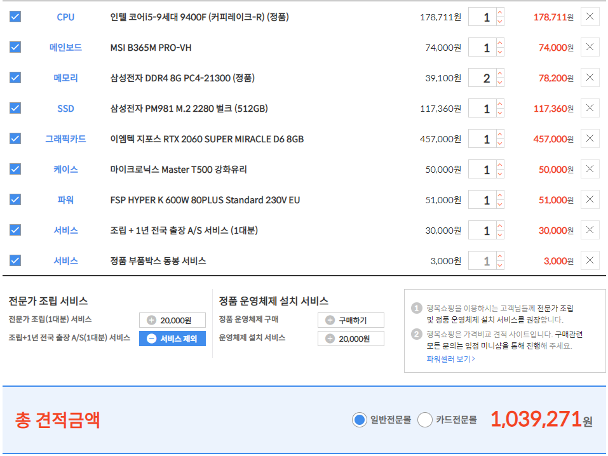The height and width of the screenshot is (456, 608).
Task: Click product name 마이크로닉스 Master T500 강화유리
Action: click(179, 170)
